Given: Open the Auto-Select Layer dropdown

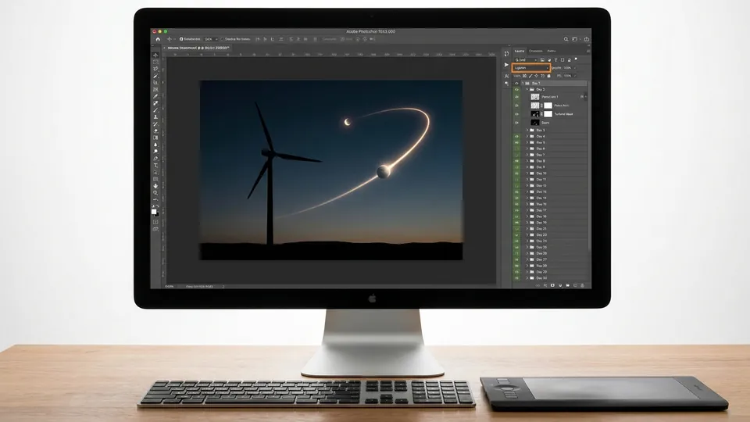Looking at the screenshot, I should [210, 39].
